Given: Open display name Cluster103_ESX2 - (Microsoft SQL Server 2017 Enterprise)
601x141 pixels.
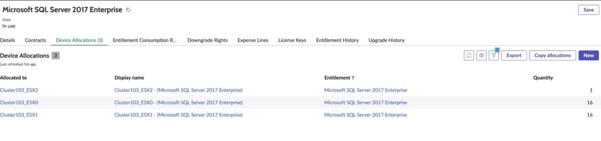Looking at the screenshot, I should point(178,90).
